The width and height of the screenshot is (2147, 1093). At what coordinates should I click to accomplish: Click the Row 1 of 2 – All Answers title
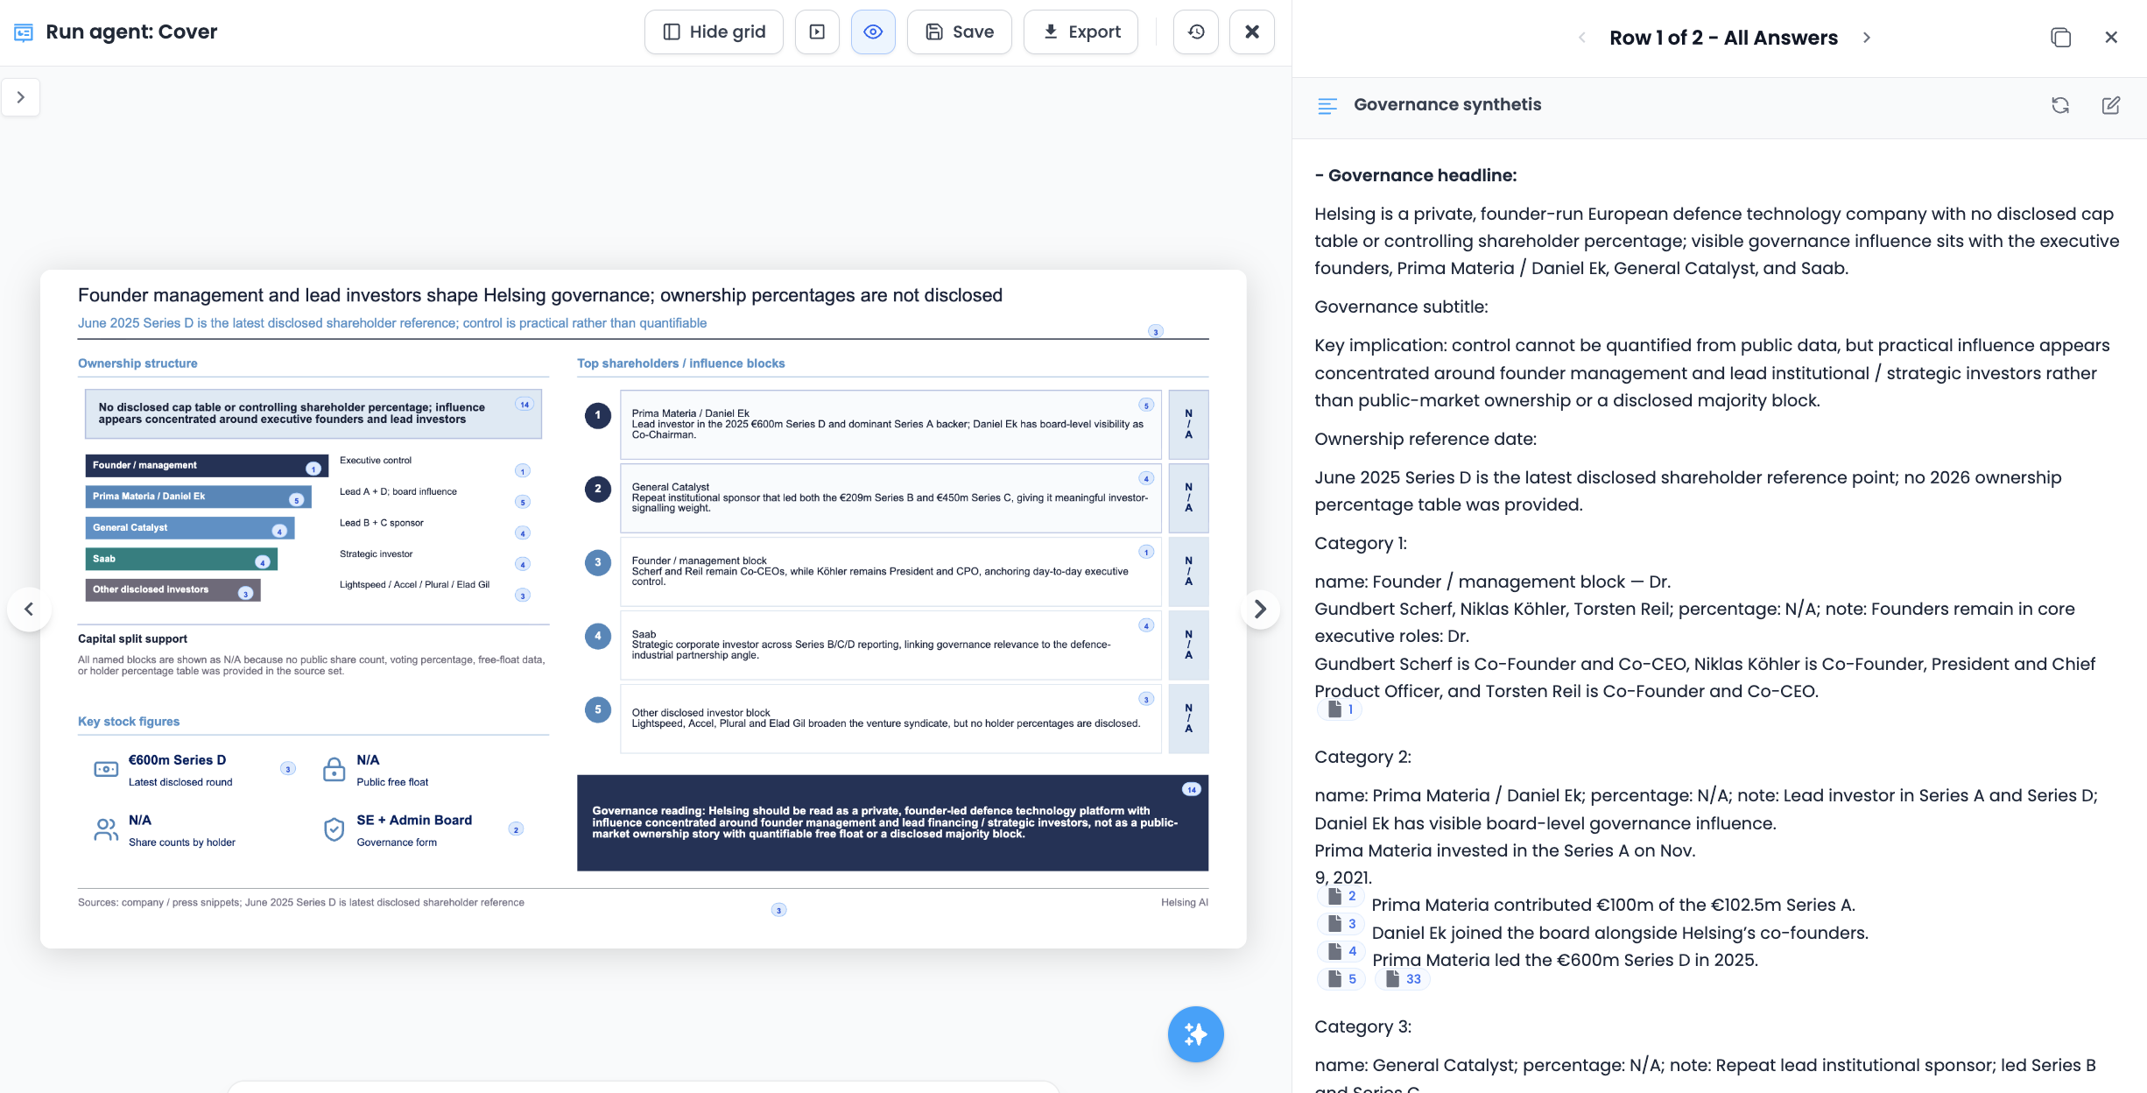coord(1723,38)
